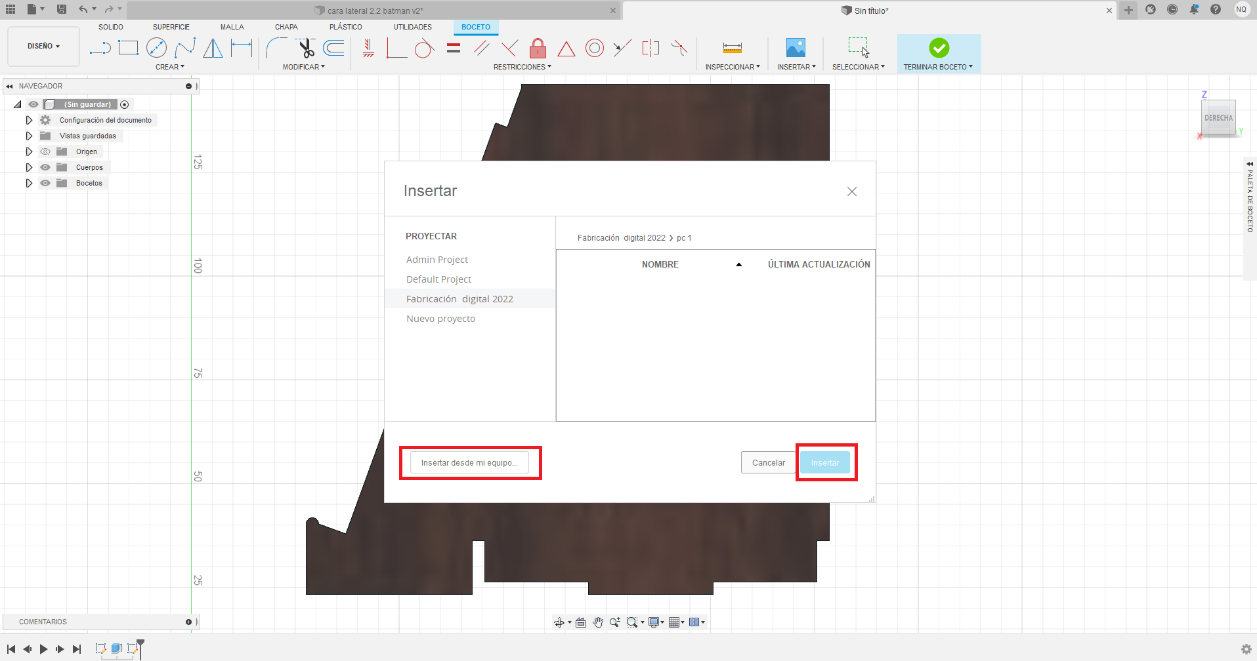Open the INSPECCIONAR dropdown menu
This screenshot has width=1257, height=661.
click(733, 67)
